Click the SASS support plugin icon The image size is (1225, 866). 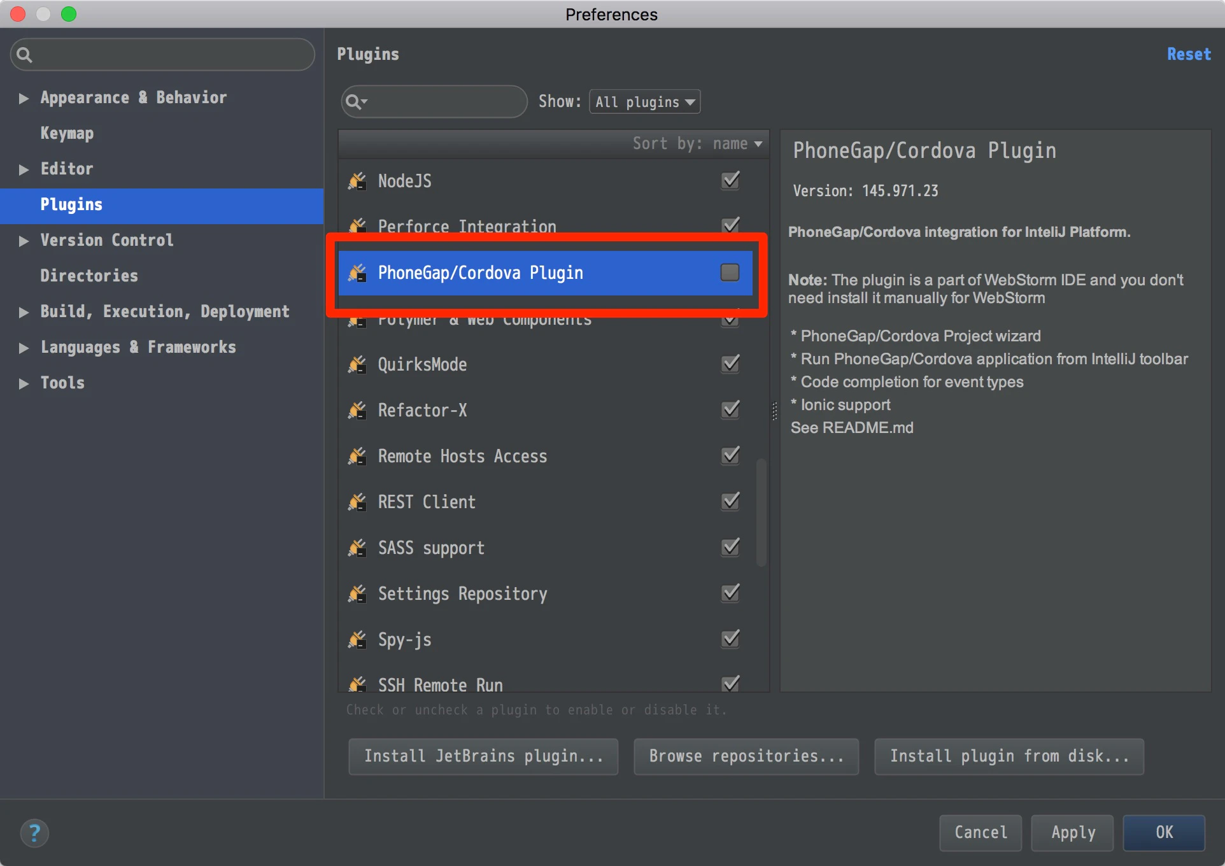pyautogui.click(x=357, y=548)
